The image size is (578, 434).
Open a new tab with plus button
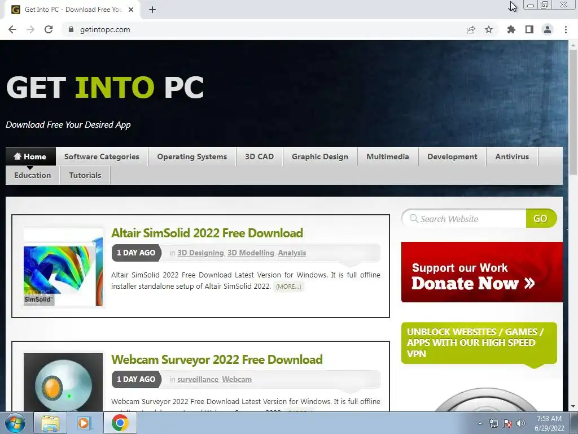tap(152, 10)
